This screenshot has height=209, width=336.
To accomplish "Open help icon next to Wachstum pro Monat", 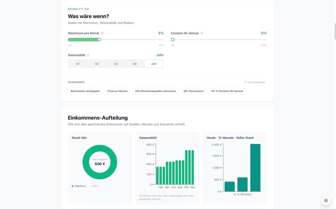I will 102,33.
